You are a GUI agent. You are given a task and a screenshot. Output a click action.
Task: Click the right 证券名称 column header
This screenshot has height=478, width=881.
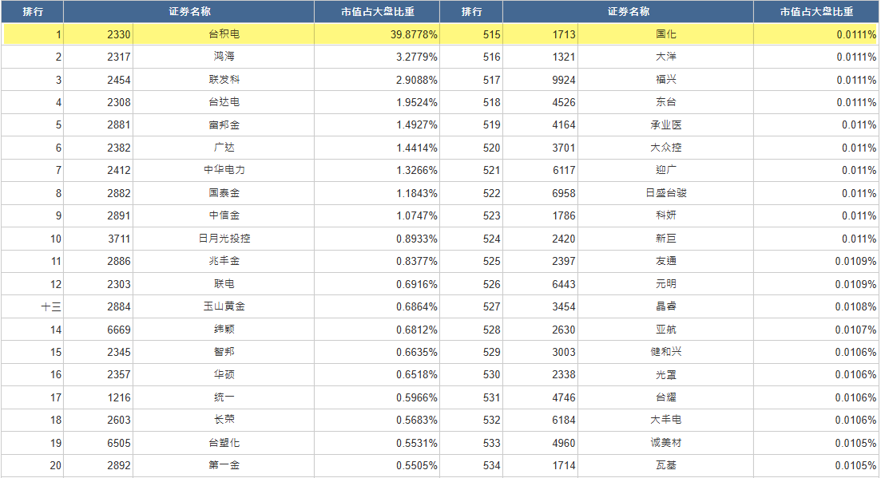[x=628, y=12]
